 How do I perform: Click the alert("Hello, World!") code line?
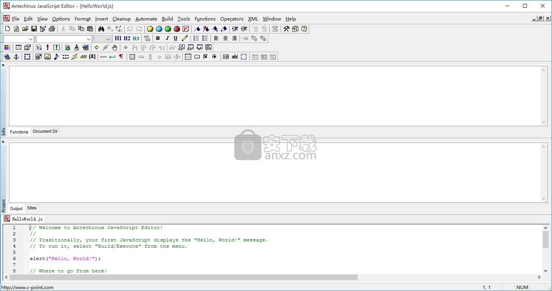tap(65, 258)
